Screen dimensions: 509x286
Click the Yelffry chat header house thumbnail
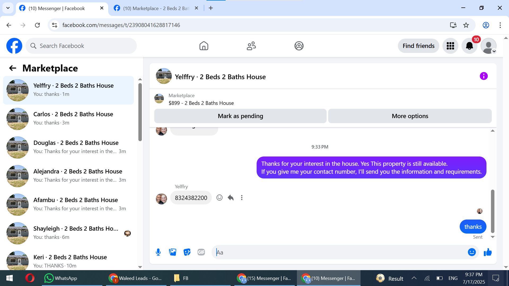point(164,76)
